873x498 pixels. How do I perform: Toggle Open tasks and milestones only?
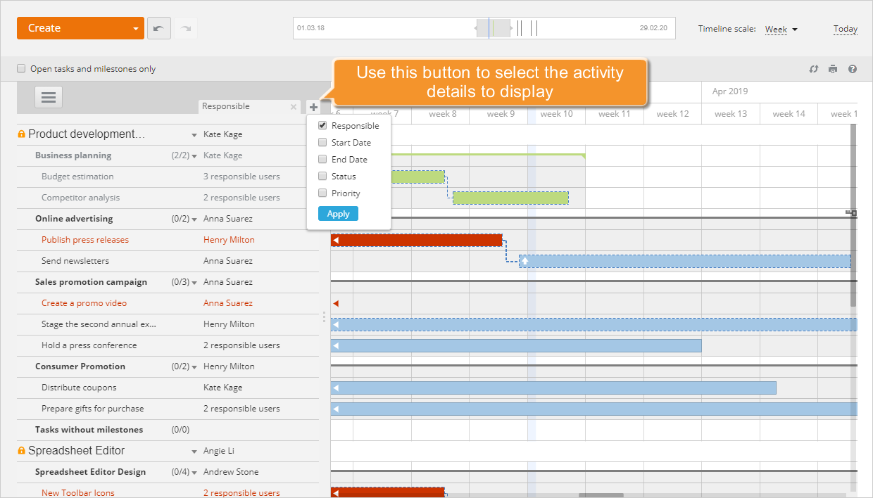pyautogui.click(x=20, y=69)
